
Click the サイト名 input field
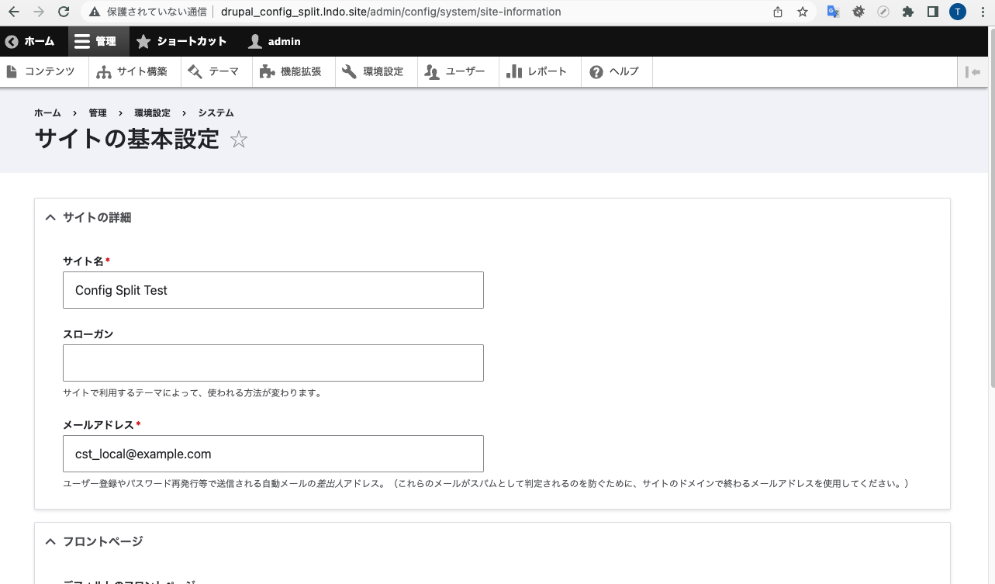273,289
